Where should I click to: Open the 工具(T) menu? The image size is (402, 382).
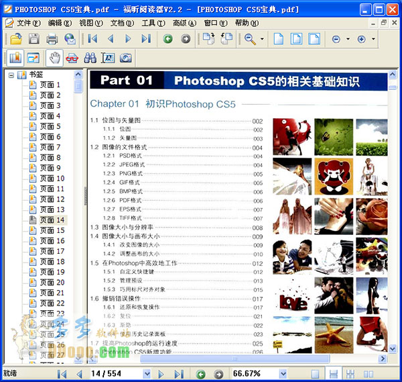coord(153,23)
